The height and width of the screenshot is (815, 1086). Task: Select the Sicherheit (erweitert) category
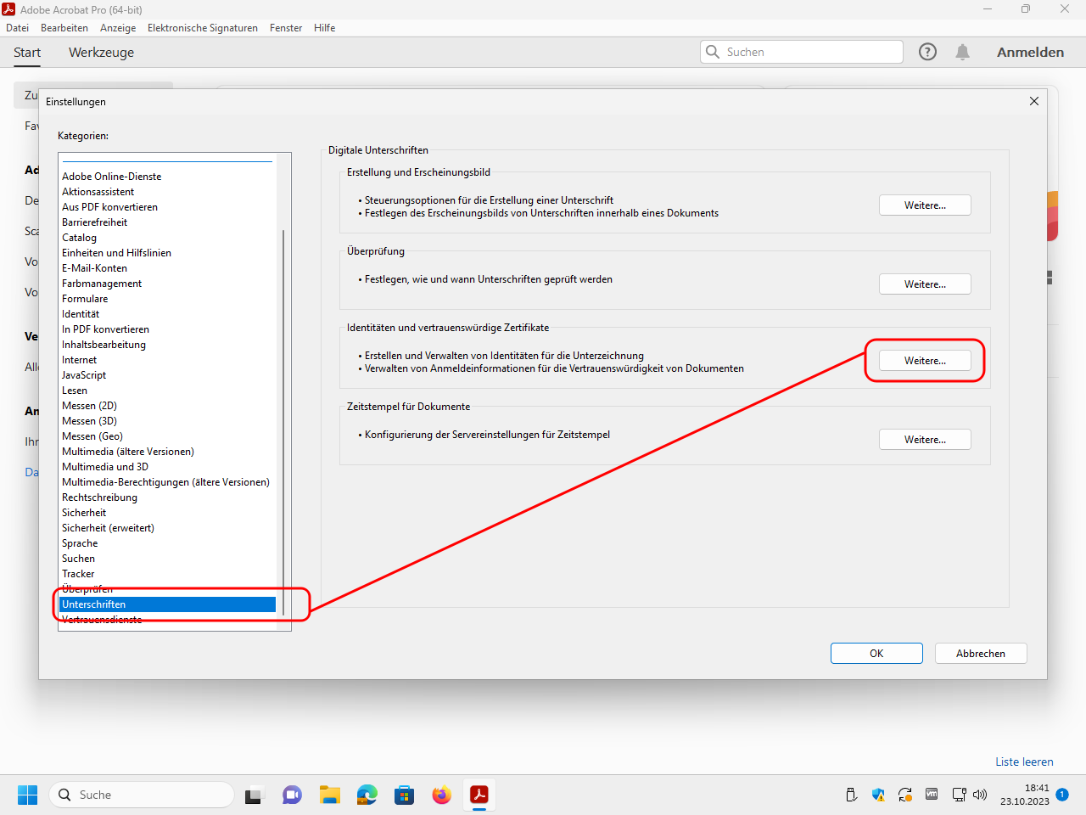pos(108,528)
